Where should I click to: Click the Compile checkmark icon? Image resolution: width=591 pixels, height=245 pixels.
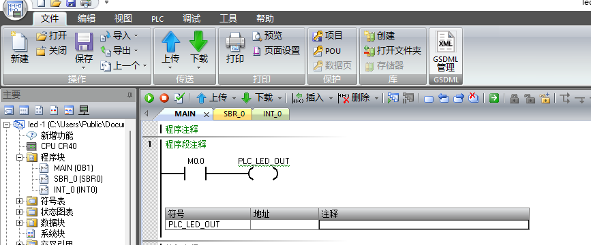(179, 98)
